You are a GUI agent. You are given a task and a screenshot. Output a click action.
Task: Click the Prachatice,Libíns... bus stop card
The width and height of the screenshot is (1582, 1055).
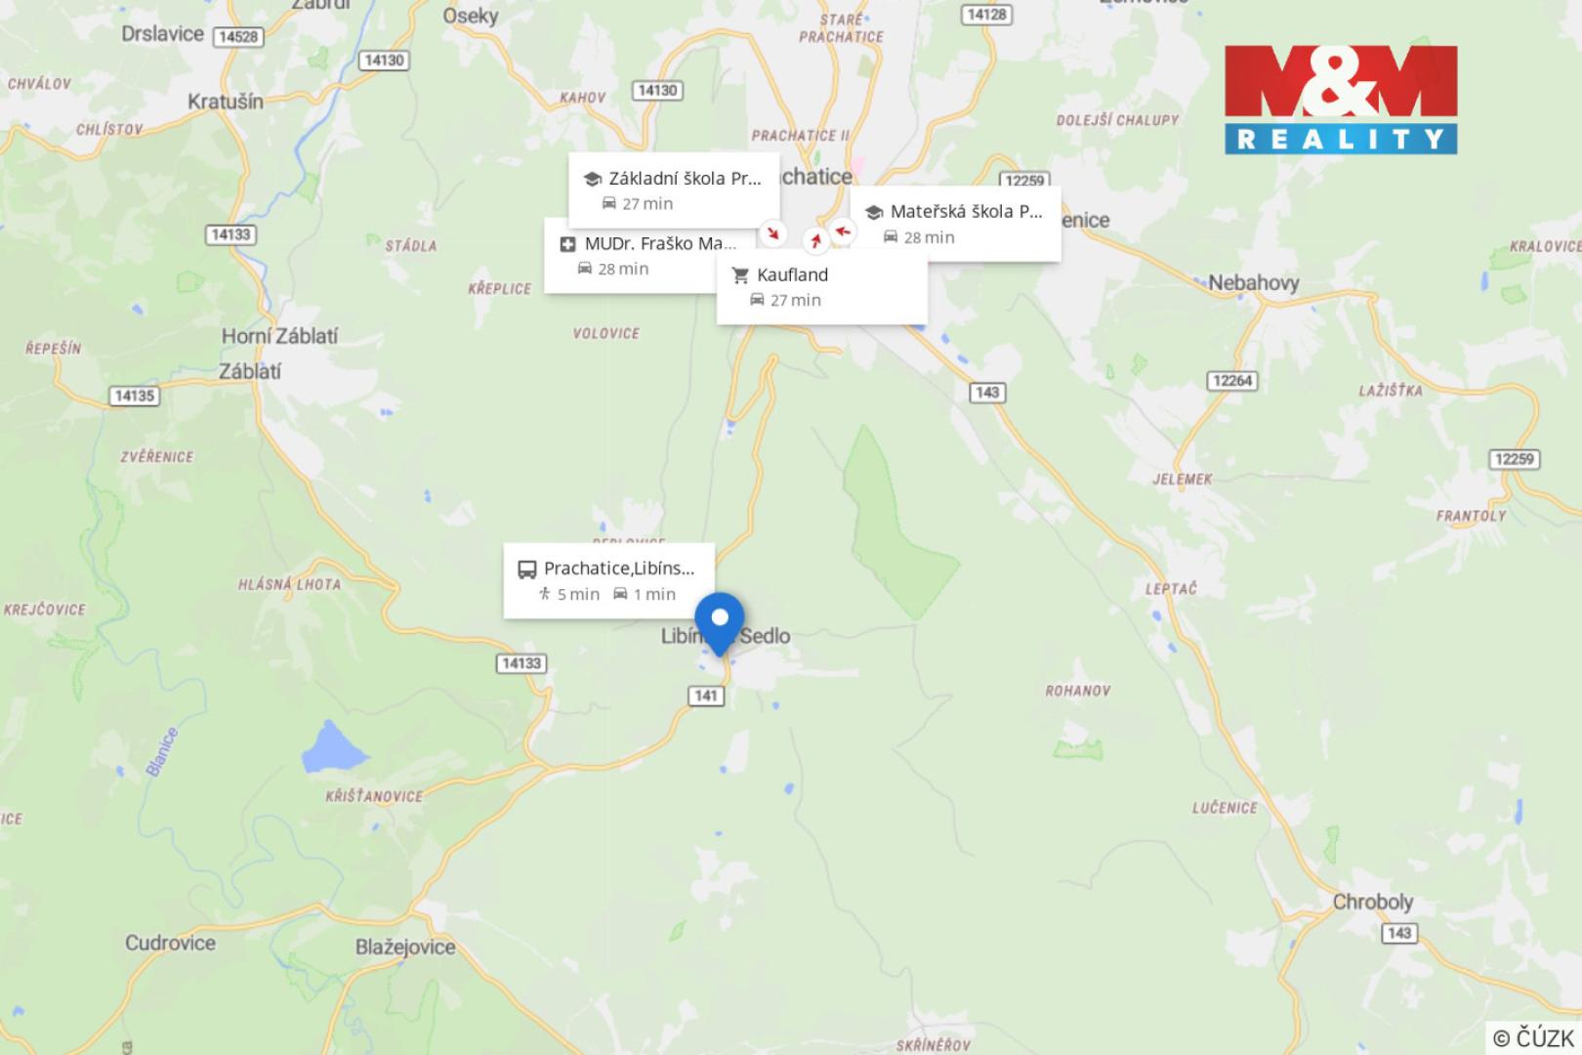(x=609, y=580)
